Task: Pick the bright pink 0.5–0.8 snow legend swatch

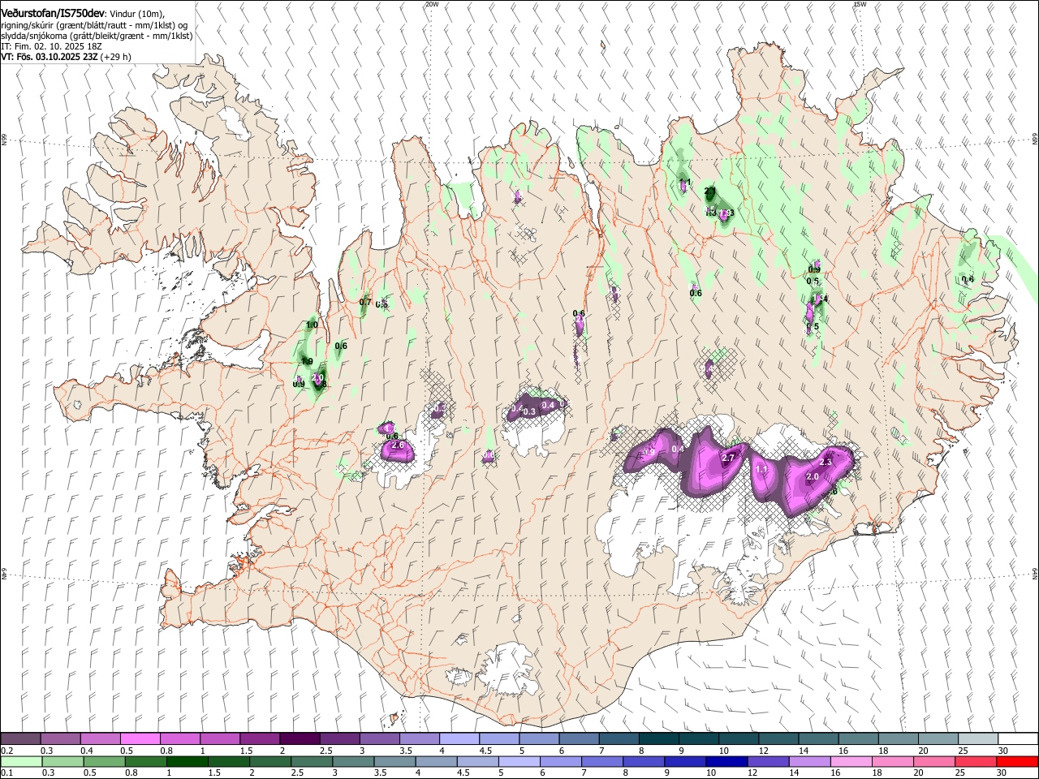Action: [x=140, y=739]
